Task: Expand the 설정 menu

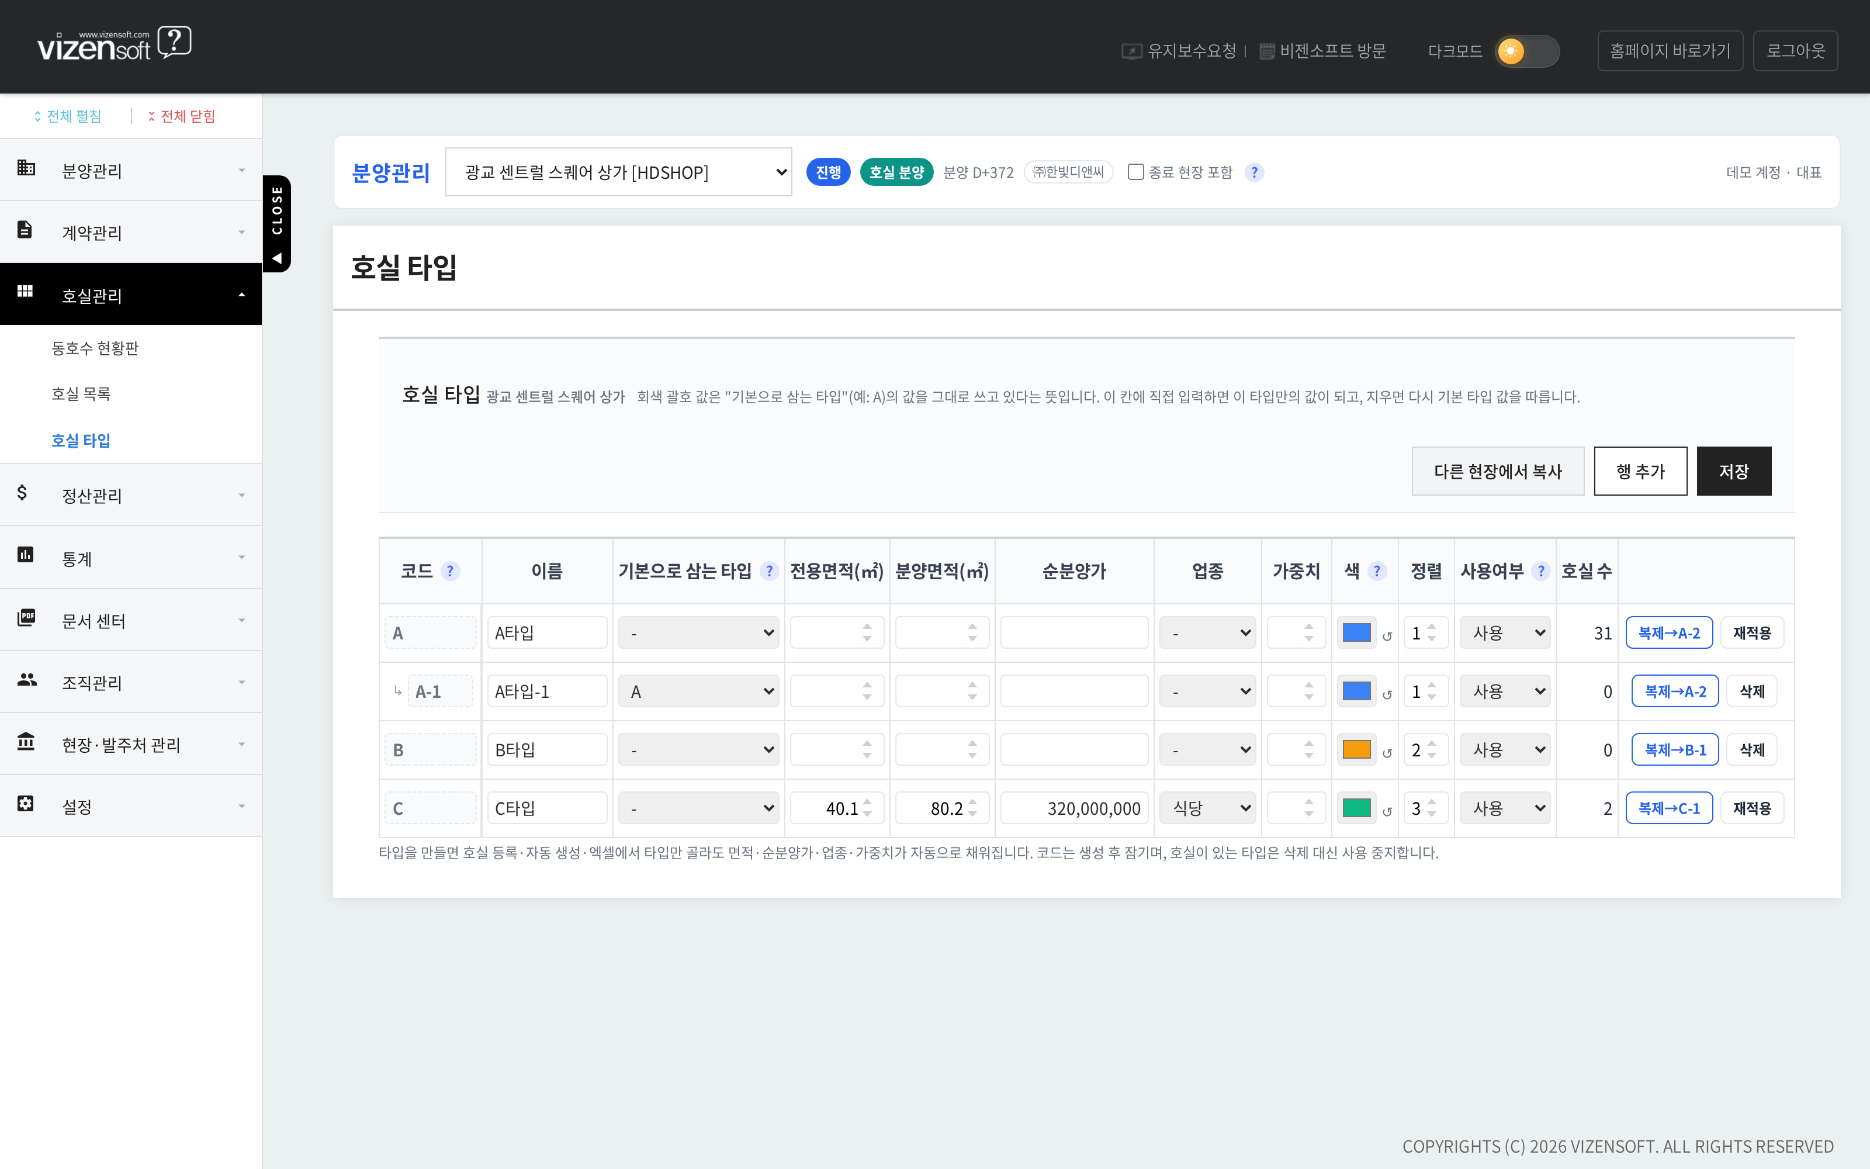Action: point(131,805)
